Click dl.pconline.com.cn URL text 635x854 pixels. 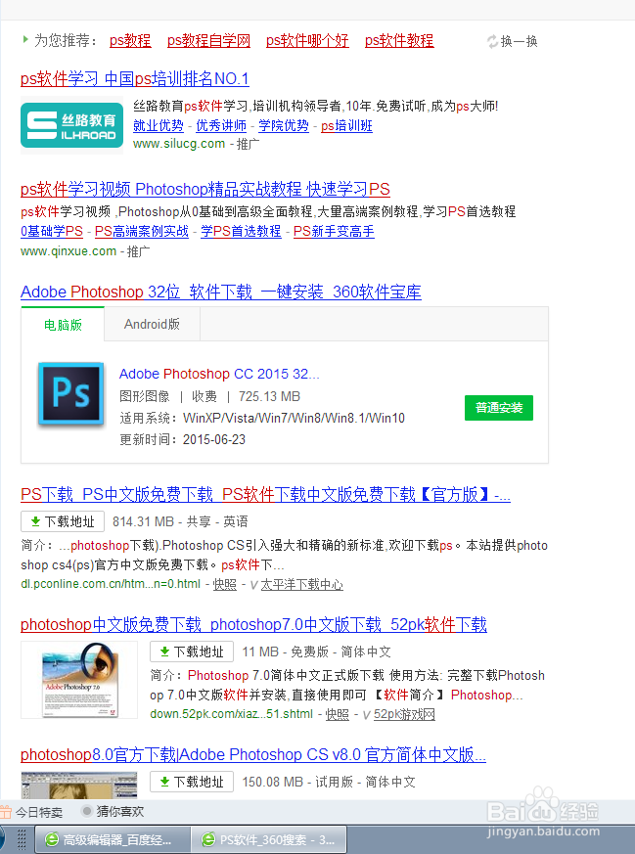click(x=111, y=584)
